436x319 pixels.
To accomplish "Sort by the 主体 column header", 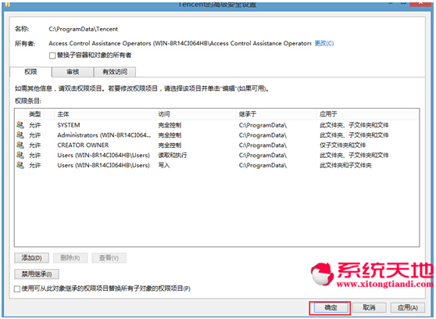I will [x=105, y=114].
